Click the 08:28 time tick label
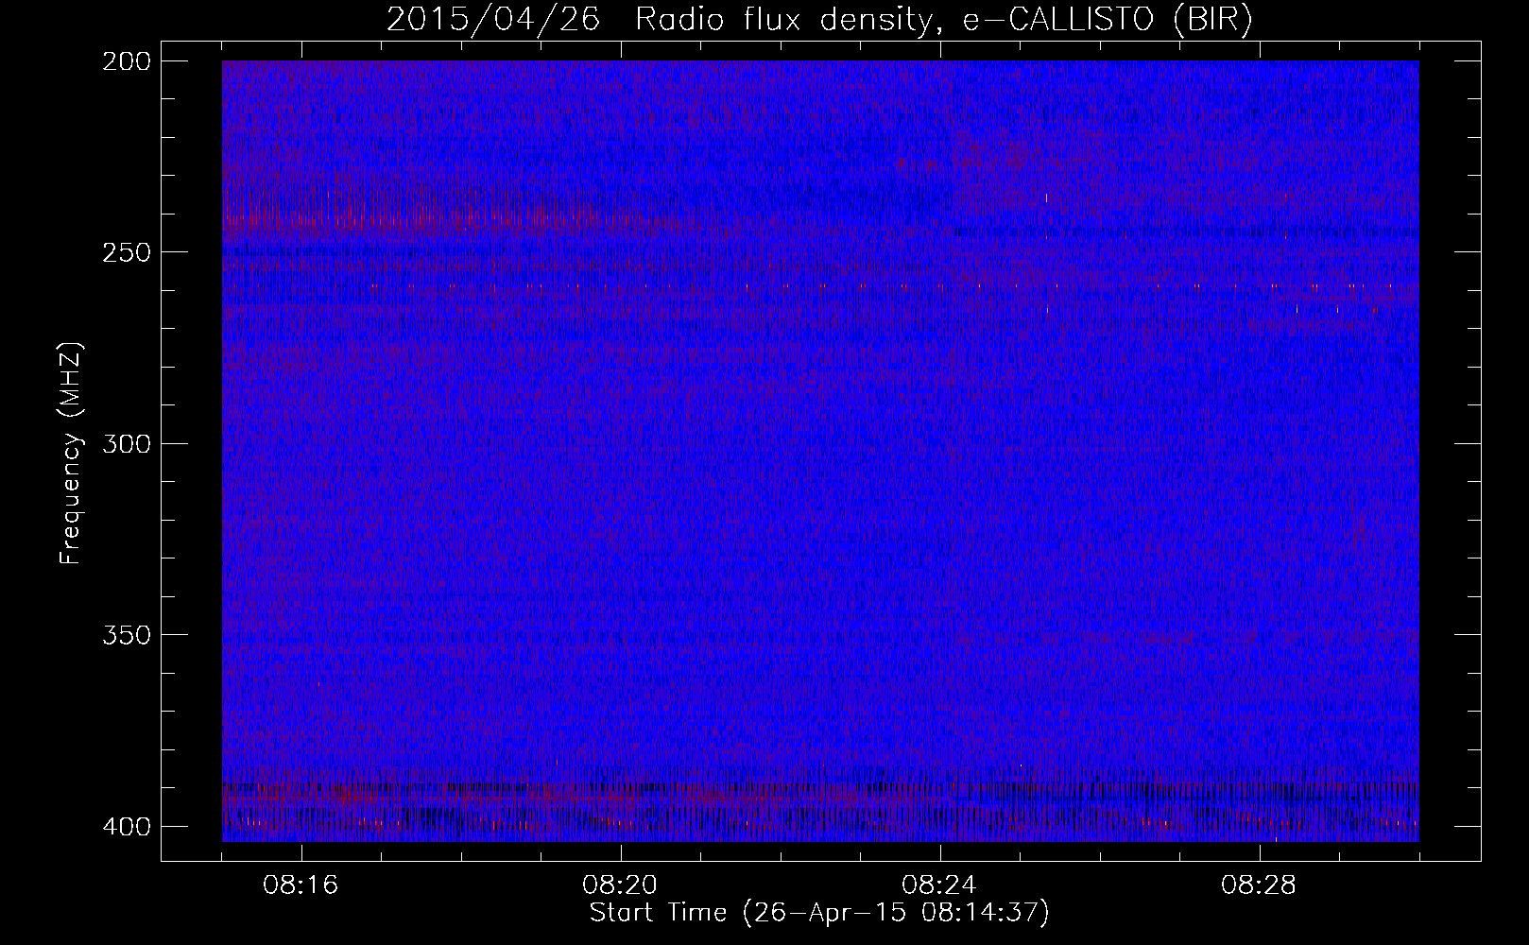The height and width of the screenshot is (945, 1529). click(1260, 885)
